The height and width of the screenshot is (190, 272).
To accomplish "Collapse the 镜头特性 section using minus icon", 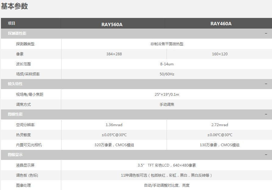I will click(266, 84).
